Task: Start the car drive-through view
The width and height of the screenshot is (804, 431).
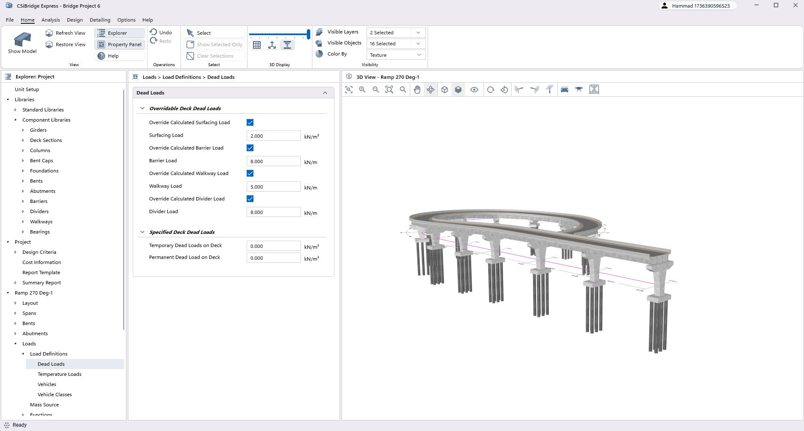Action: (x=565, y=89)
